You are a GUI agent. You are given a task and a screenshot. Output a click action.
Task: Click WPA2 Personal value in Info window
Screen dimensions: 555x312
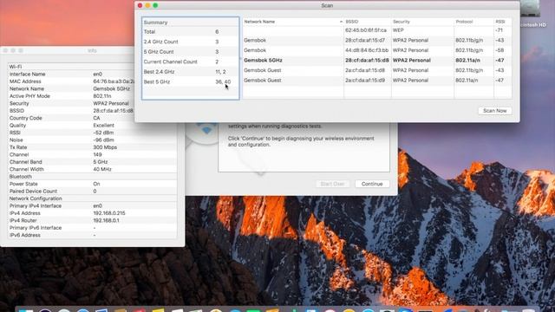point(111,103)
